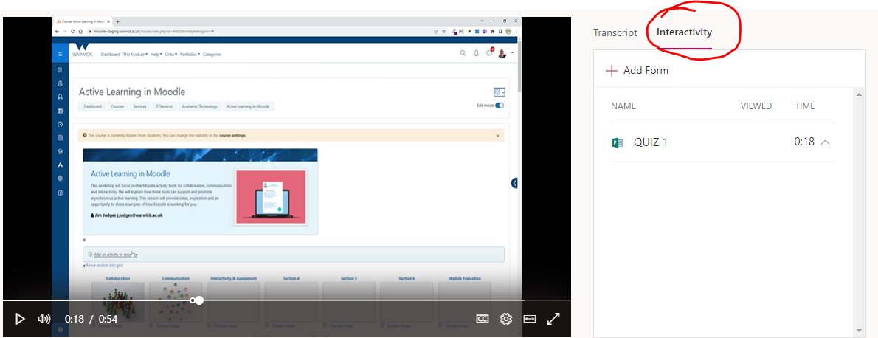Click the 0:18 / 0:54 time display
Image resolution: width=878 pixels, height=338 pixels.
[91, 319]
